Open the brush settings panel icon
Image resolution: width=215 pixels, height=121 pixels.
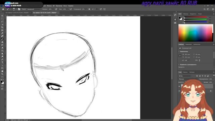(19, 9)
